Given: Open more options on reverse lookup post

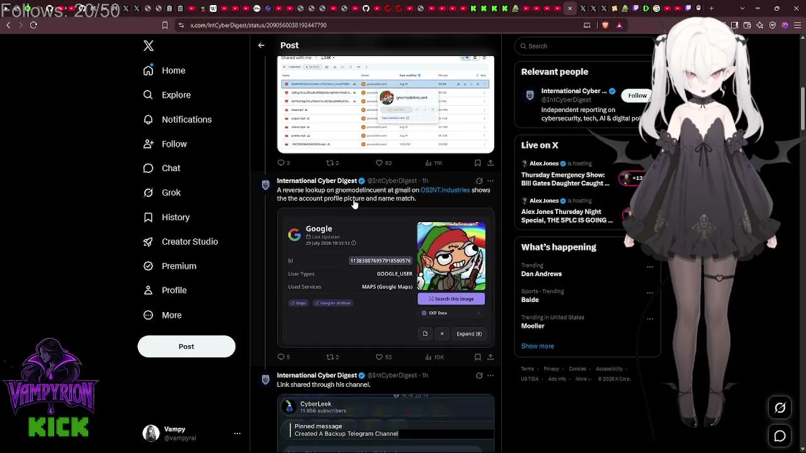Looking at the screenshot, I should [491, 181].
